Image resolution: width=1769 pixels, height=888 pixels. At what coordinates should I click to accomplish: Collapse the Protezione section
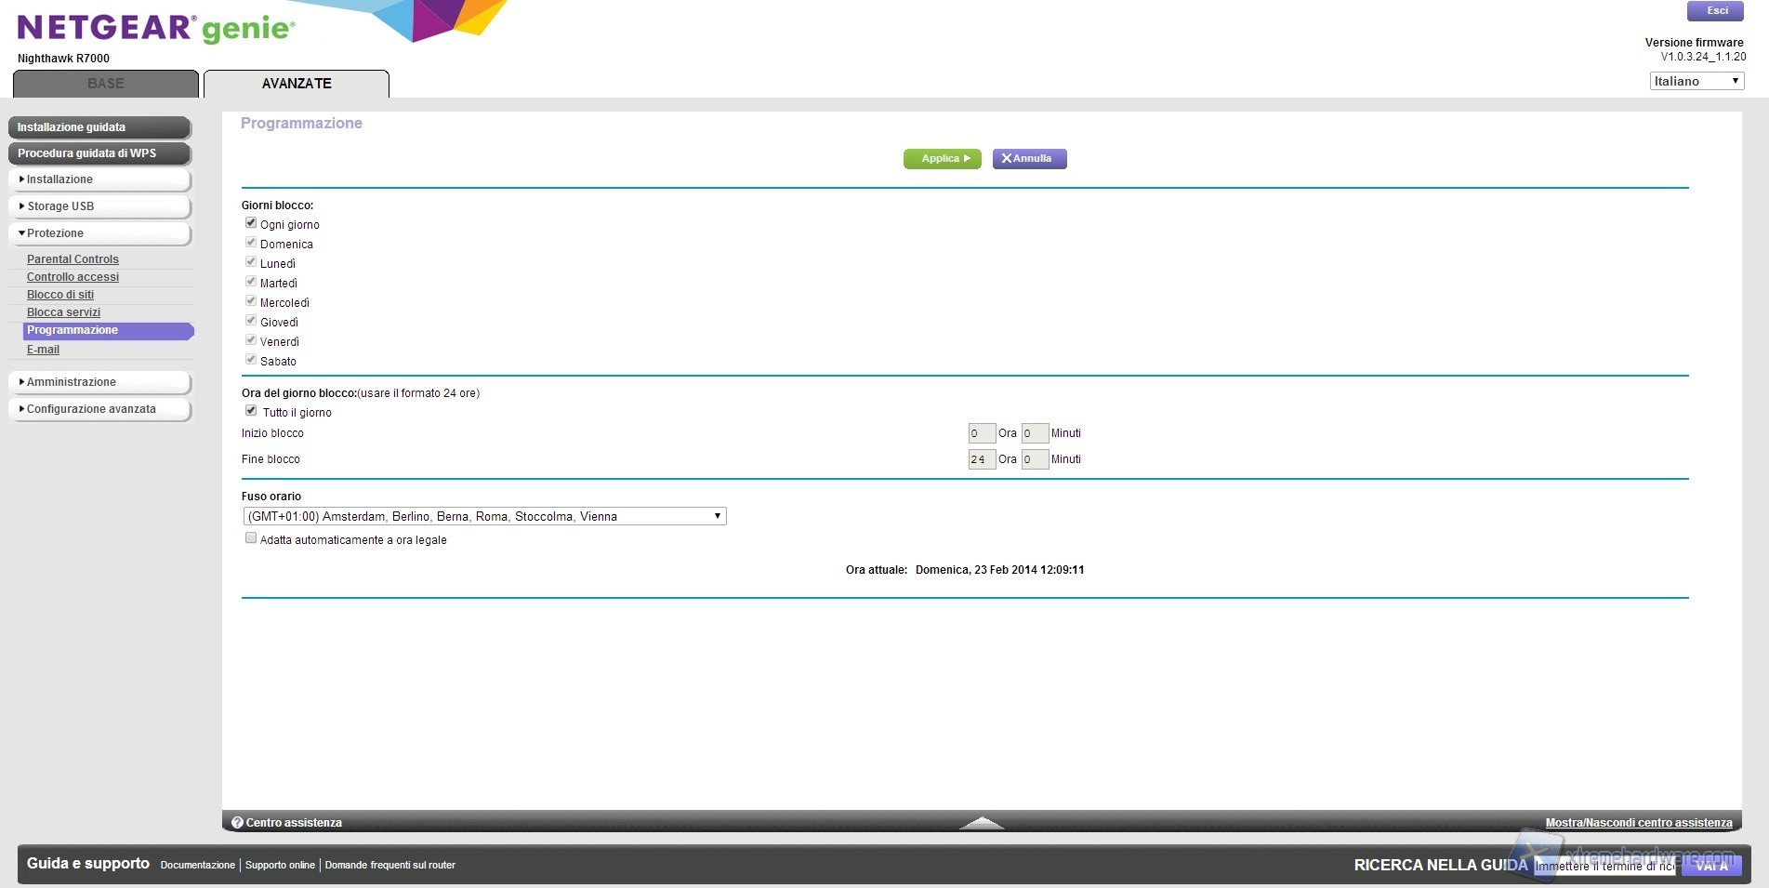tap(99, 233)
